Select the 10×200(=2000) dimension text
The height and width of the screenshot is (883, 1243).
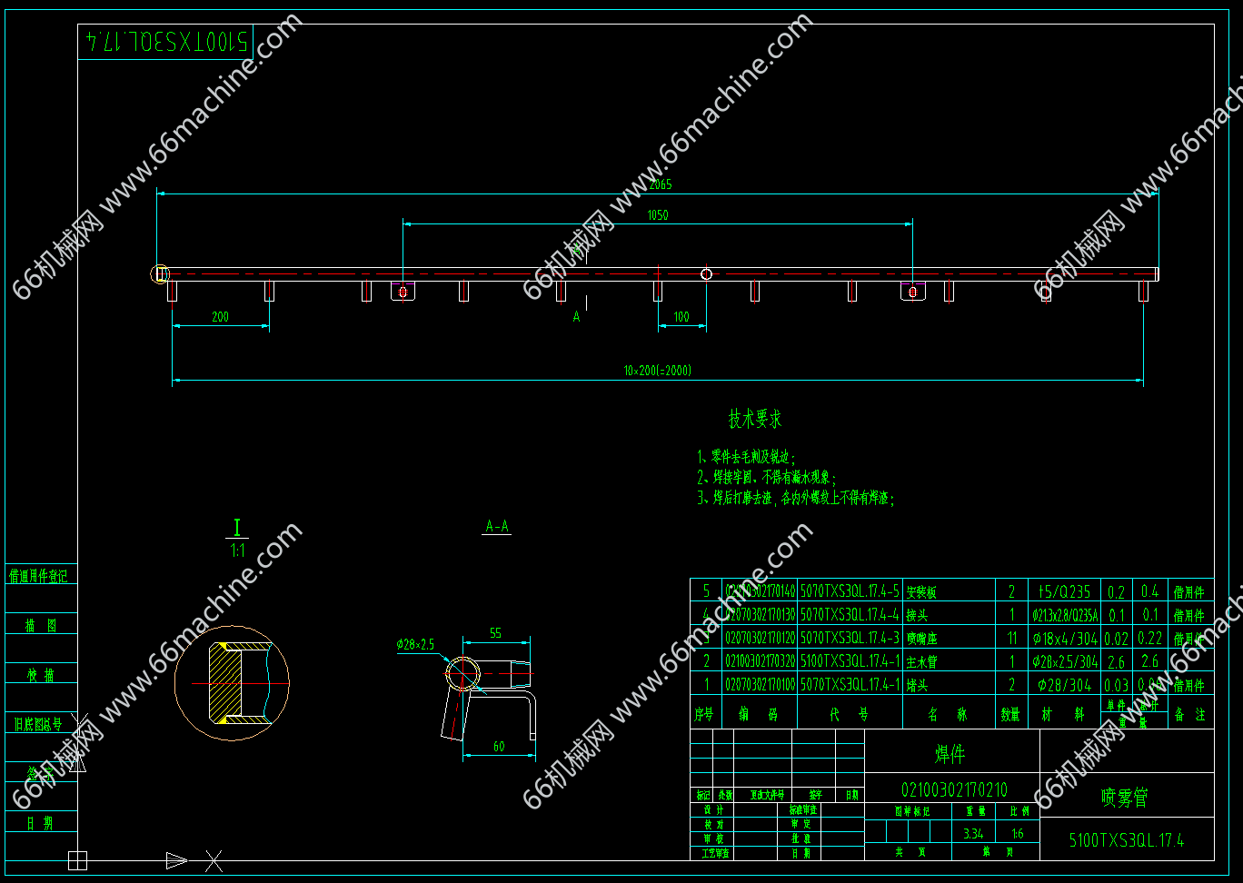657,371
